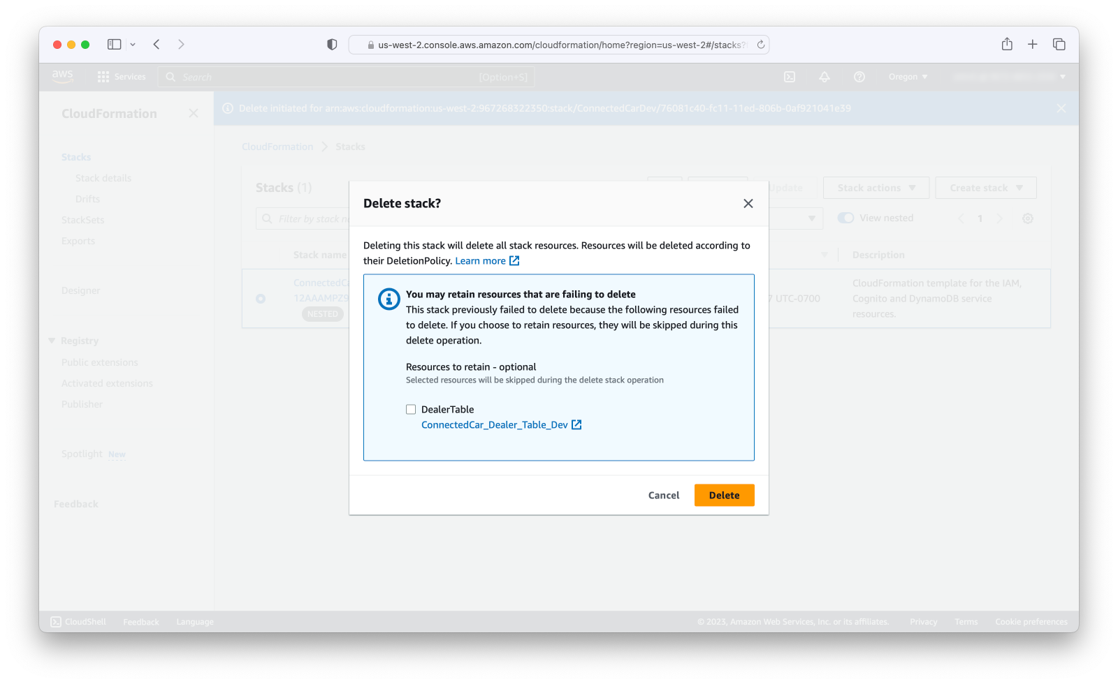Expand the Stack actions dropdown
The height and width of the screenshot is (684, 1118).
coord(876,188)
